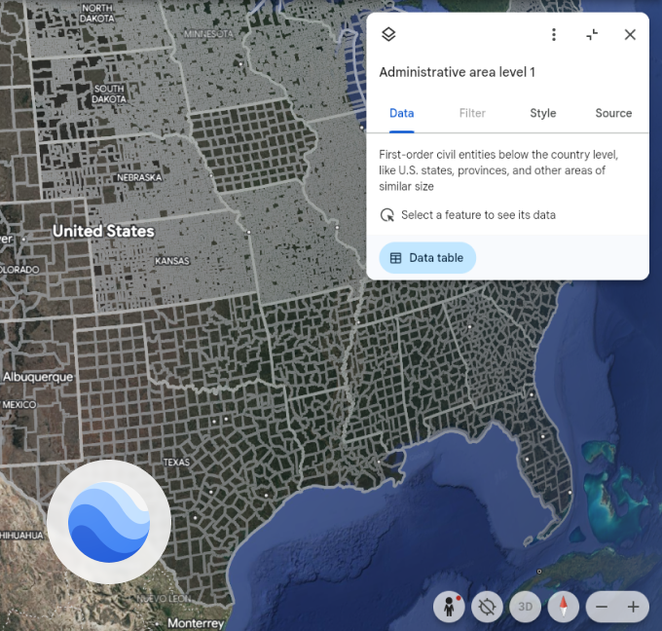Open the Style tab

543,113
